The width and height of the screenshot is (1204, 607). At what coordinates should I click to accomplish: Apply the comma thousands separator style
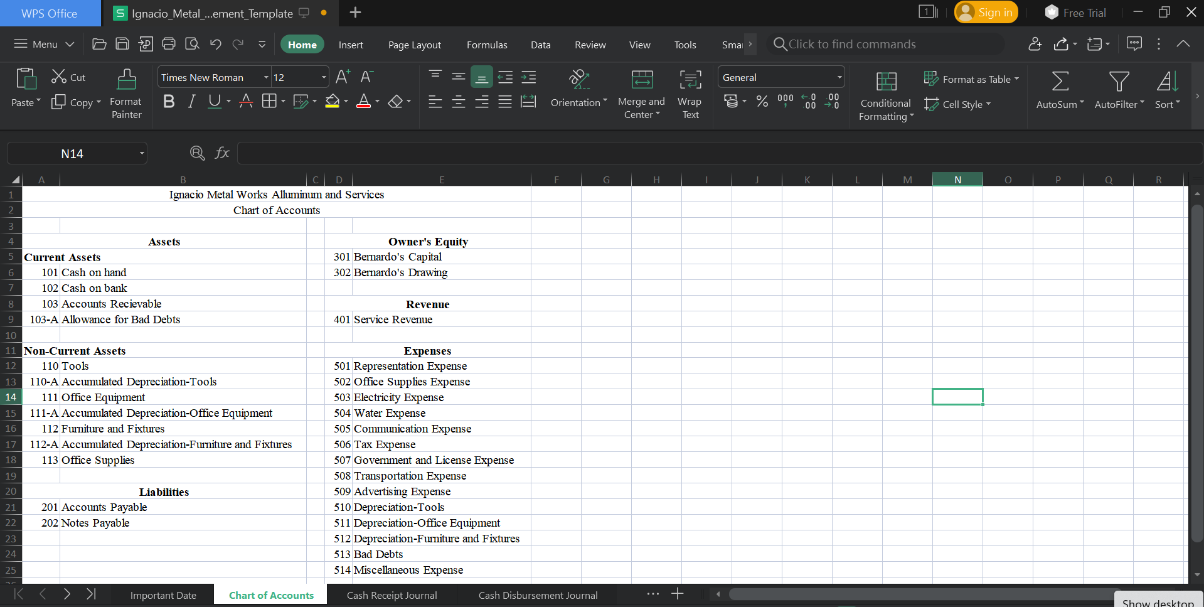(x=785, y=101)
